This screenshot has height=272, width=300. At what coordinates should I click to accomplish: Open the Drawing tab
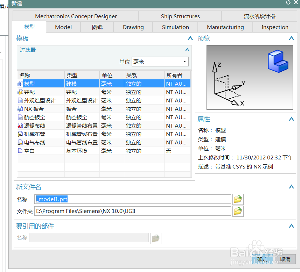point(133,27)
